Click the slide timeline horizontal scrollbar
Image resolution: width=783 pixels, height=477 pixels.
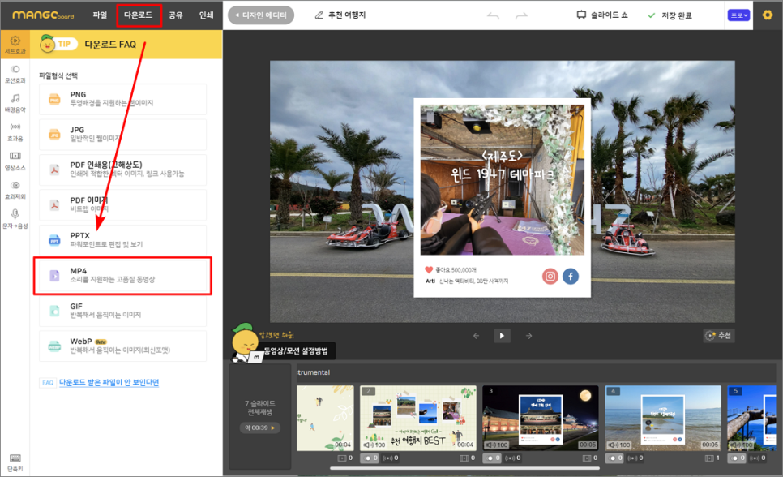point(465,469)
